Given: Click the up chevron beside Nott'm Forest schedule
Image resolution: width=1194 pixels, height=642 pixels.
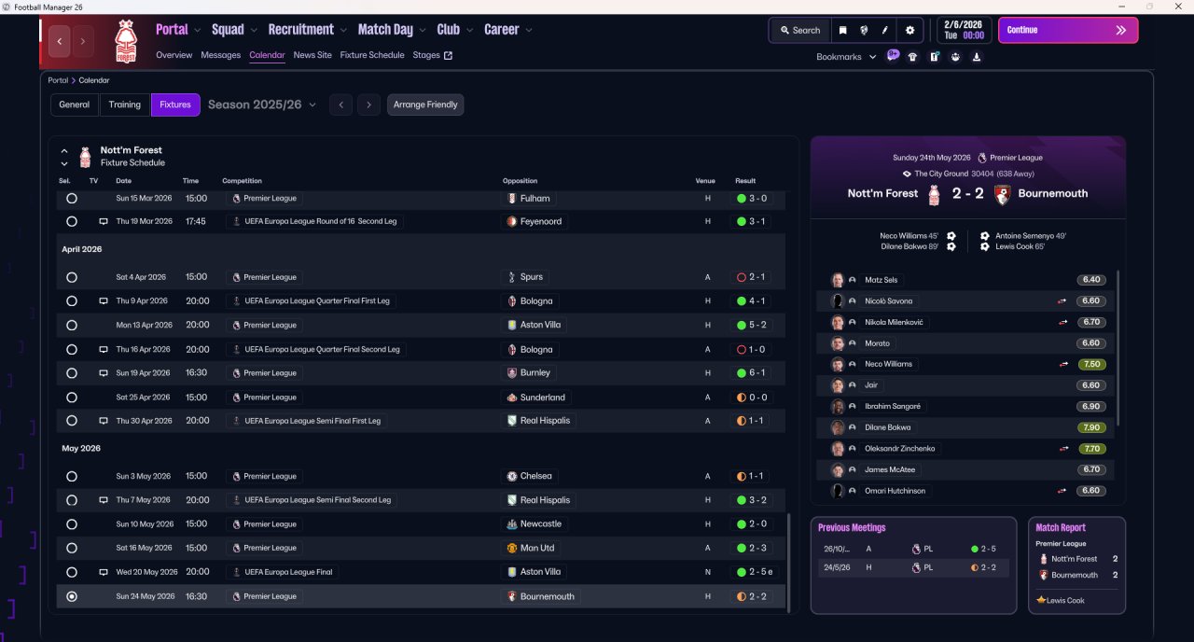Looking at the screenshot, I should [64, 150].
